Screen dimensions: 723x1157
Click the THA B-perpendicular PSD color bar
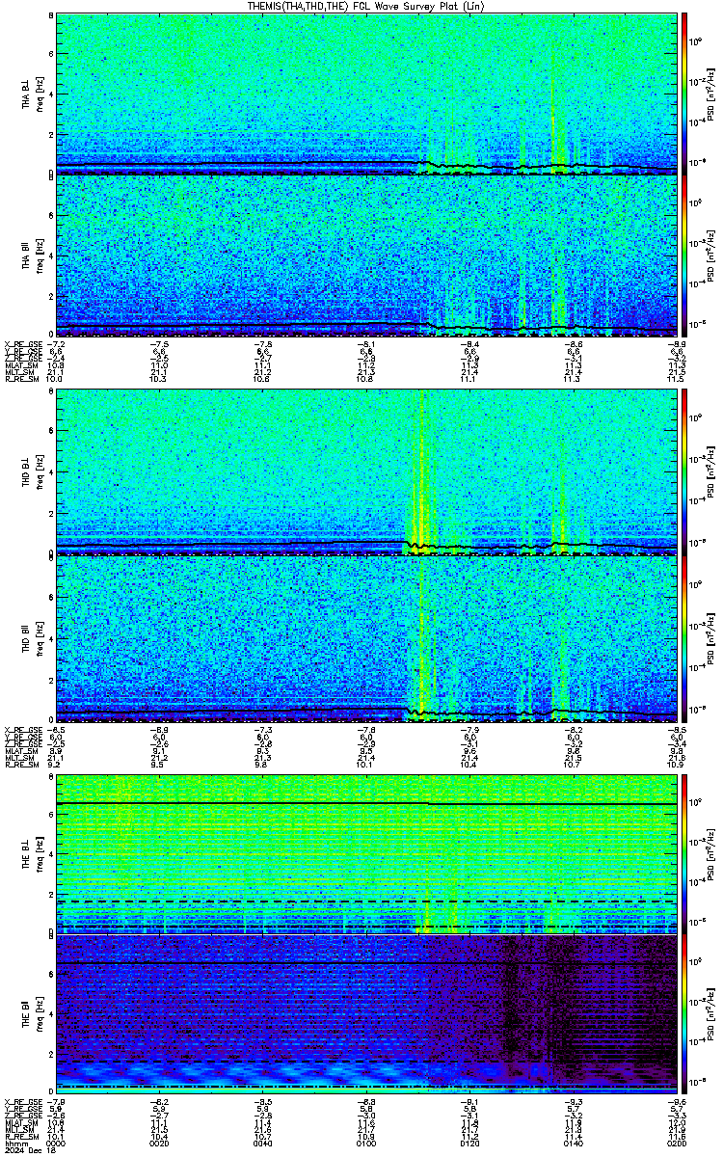pyautogui.click(x=684, y=94)
